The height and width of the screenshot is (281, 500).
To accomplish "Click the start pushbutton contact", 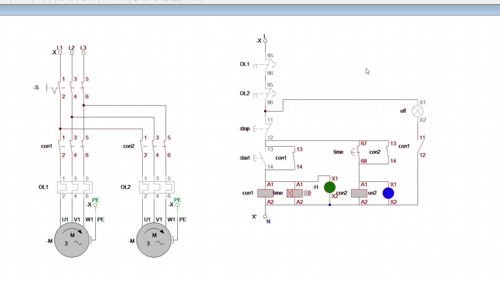I will [261, 158].
